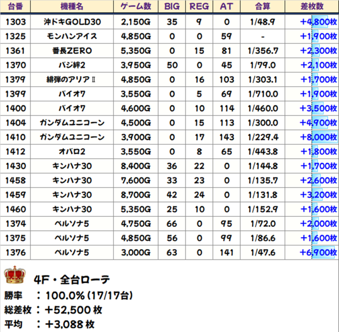
Task: Select machine number 1375
Action: pyautogui.click(x=16, y=238)
